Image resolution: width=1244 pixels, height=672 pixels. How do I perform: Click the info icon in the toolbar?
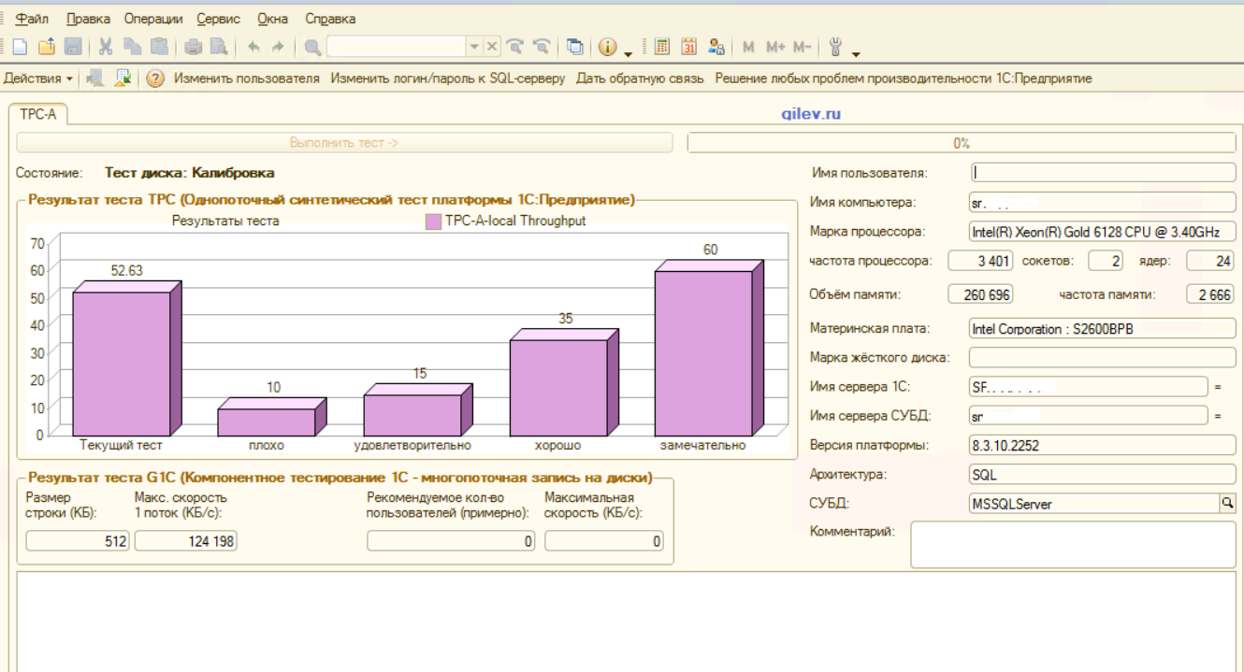pos(607,46)
